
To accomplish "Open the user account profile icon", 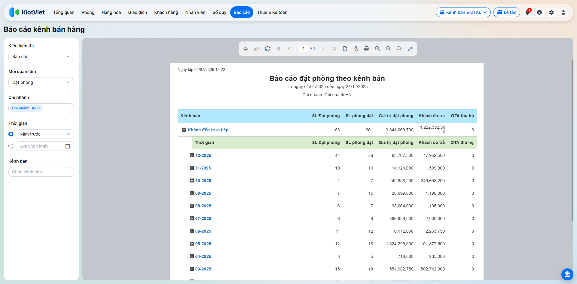I will click(x=563, y=12).
